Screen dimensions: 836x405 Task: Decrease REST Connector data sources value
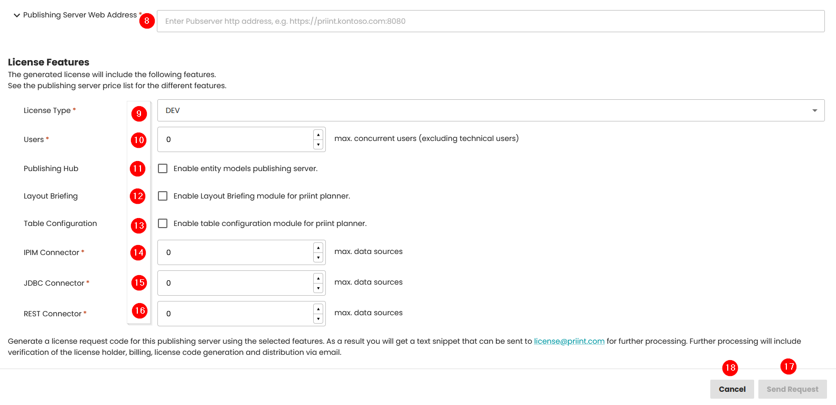pyautogui.click(x=318, y=319)
